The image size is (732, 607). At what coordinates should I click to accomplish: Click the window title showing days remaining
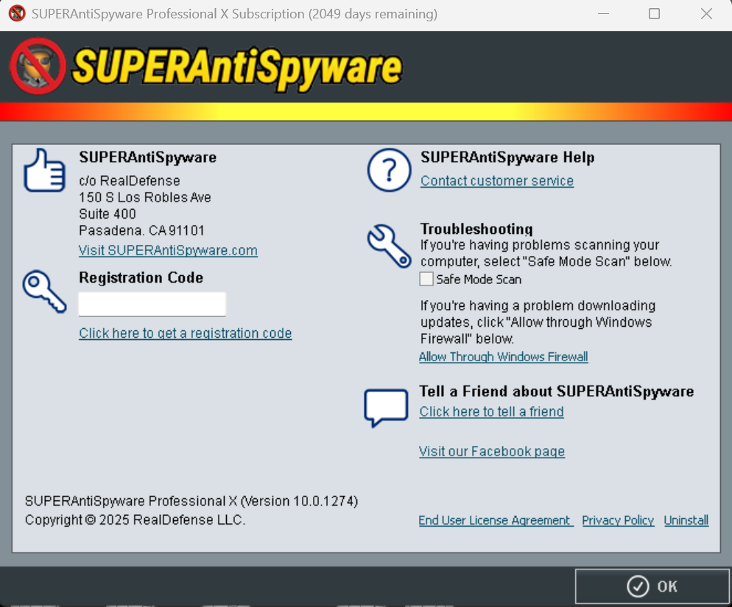coord(234,14)
